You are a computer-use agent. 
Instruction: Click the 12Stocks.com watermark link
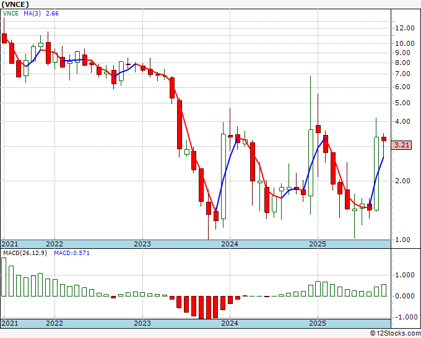(395, 333)
